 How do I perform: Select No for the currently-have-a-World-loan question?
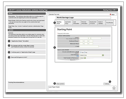point(85,52)
